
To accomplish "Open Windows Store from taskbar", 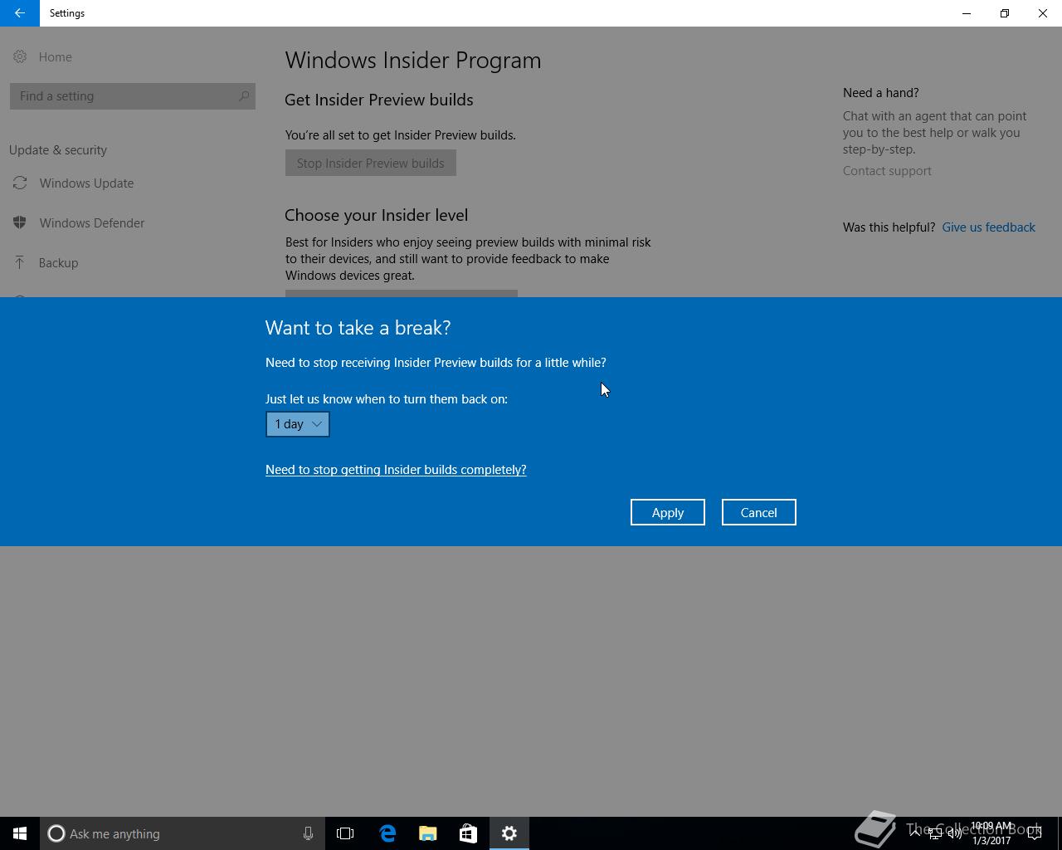I will (468, 833).
